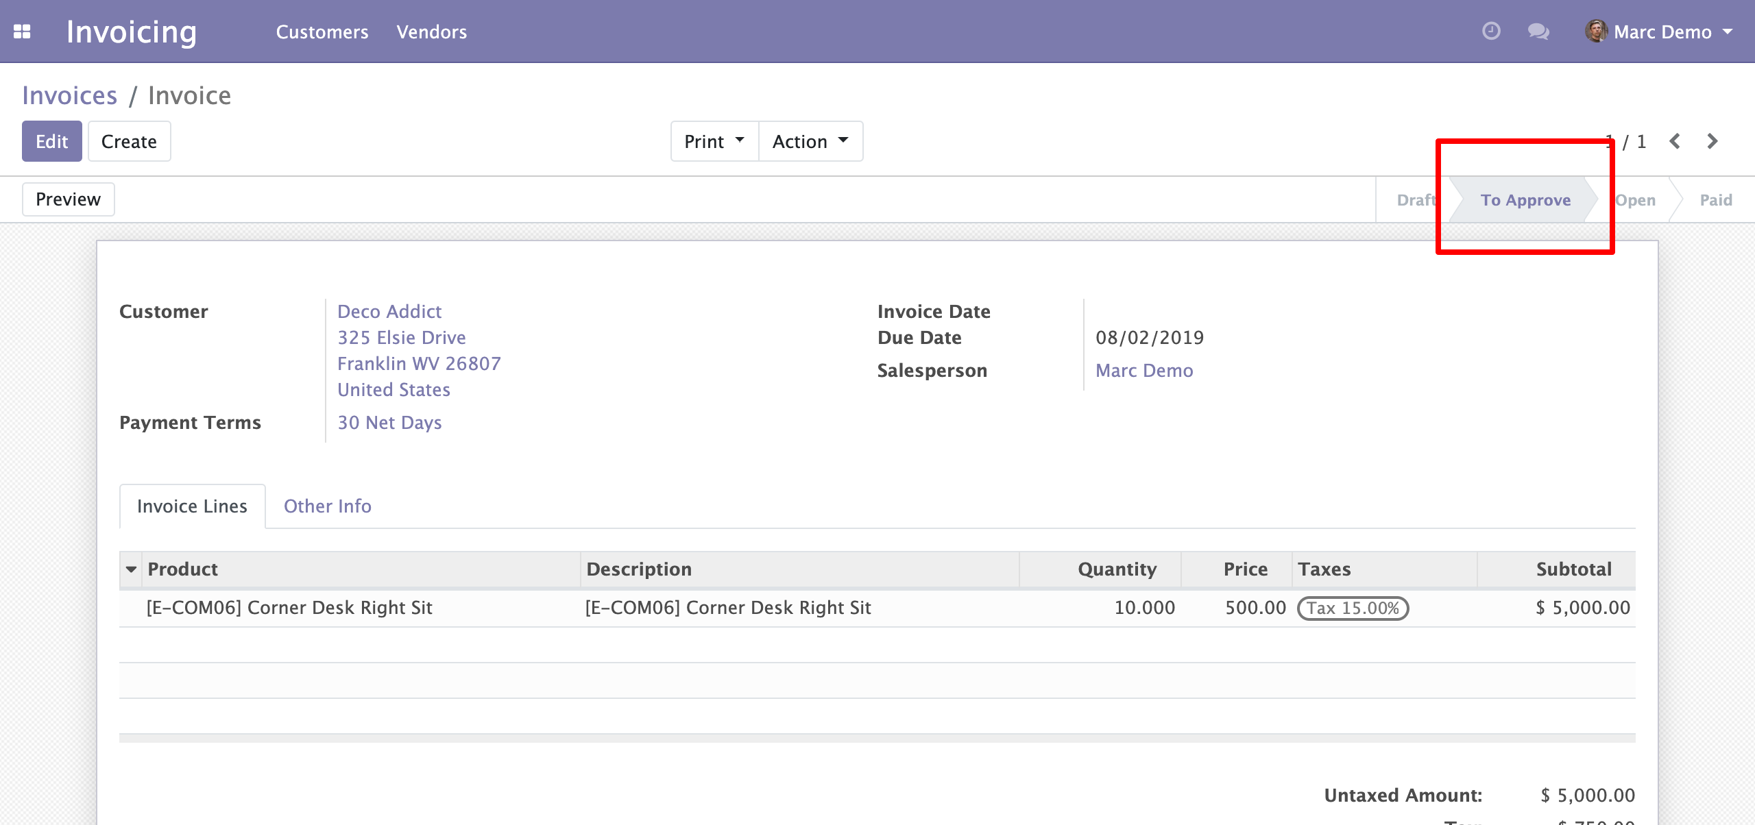Switch to the Other Info tab
The width and height of the screenshot is (1755, 825).
(x=328, y=506)
